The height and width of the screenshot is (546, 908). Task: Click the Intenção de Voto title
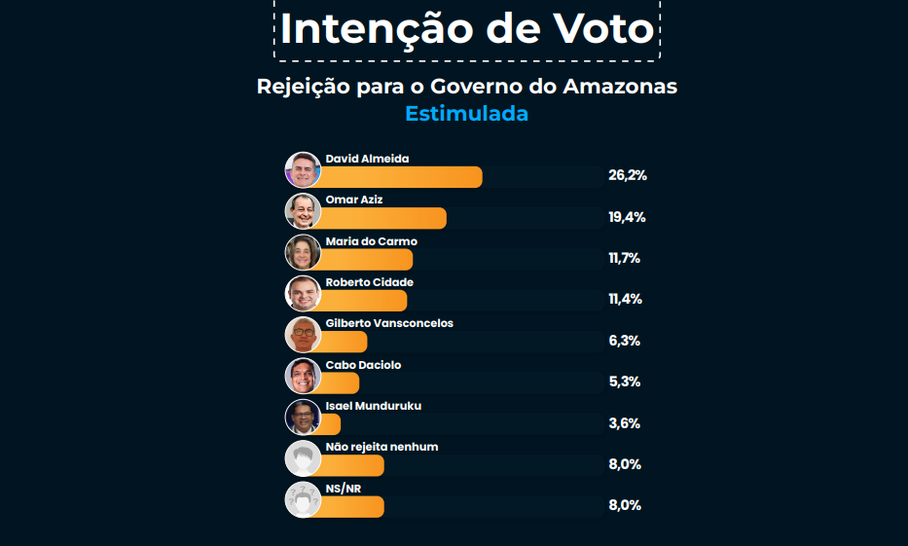point(467,29)
